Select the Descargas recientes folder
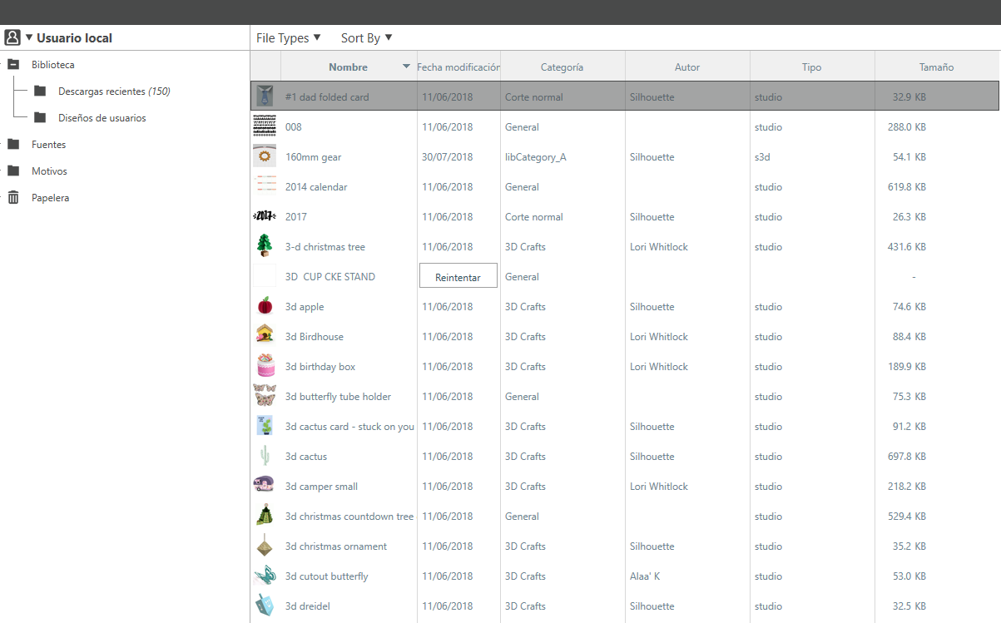Image resolution: width=1001 pixels, height=623 pixels. [114, 91]
